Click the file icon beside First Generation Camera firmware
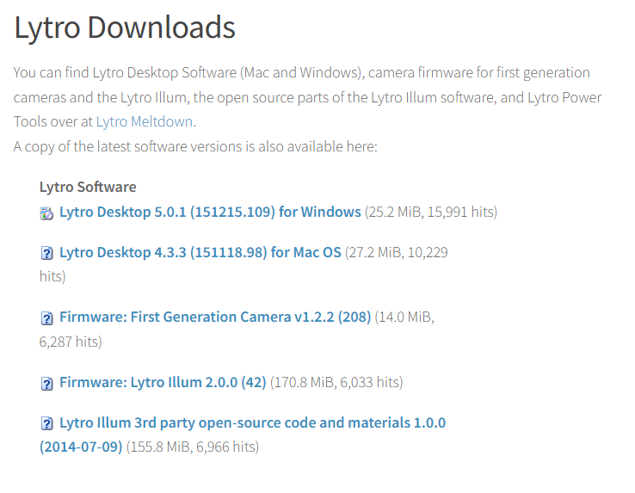This screenshot has width=635, height=493. click(47, 318)
